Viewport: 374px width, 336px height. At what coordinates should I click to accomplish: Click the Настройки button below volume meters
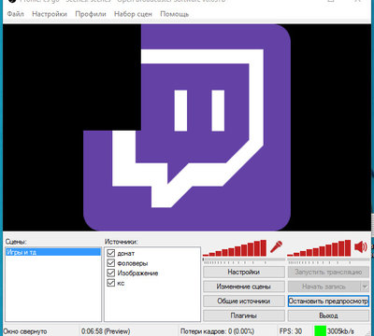[244, 272]
